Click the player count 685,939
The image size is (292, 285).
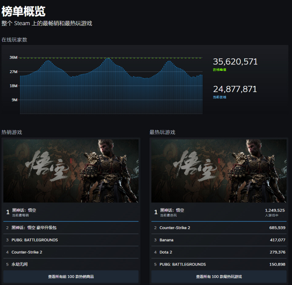coord(277,228)
